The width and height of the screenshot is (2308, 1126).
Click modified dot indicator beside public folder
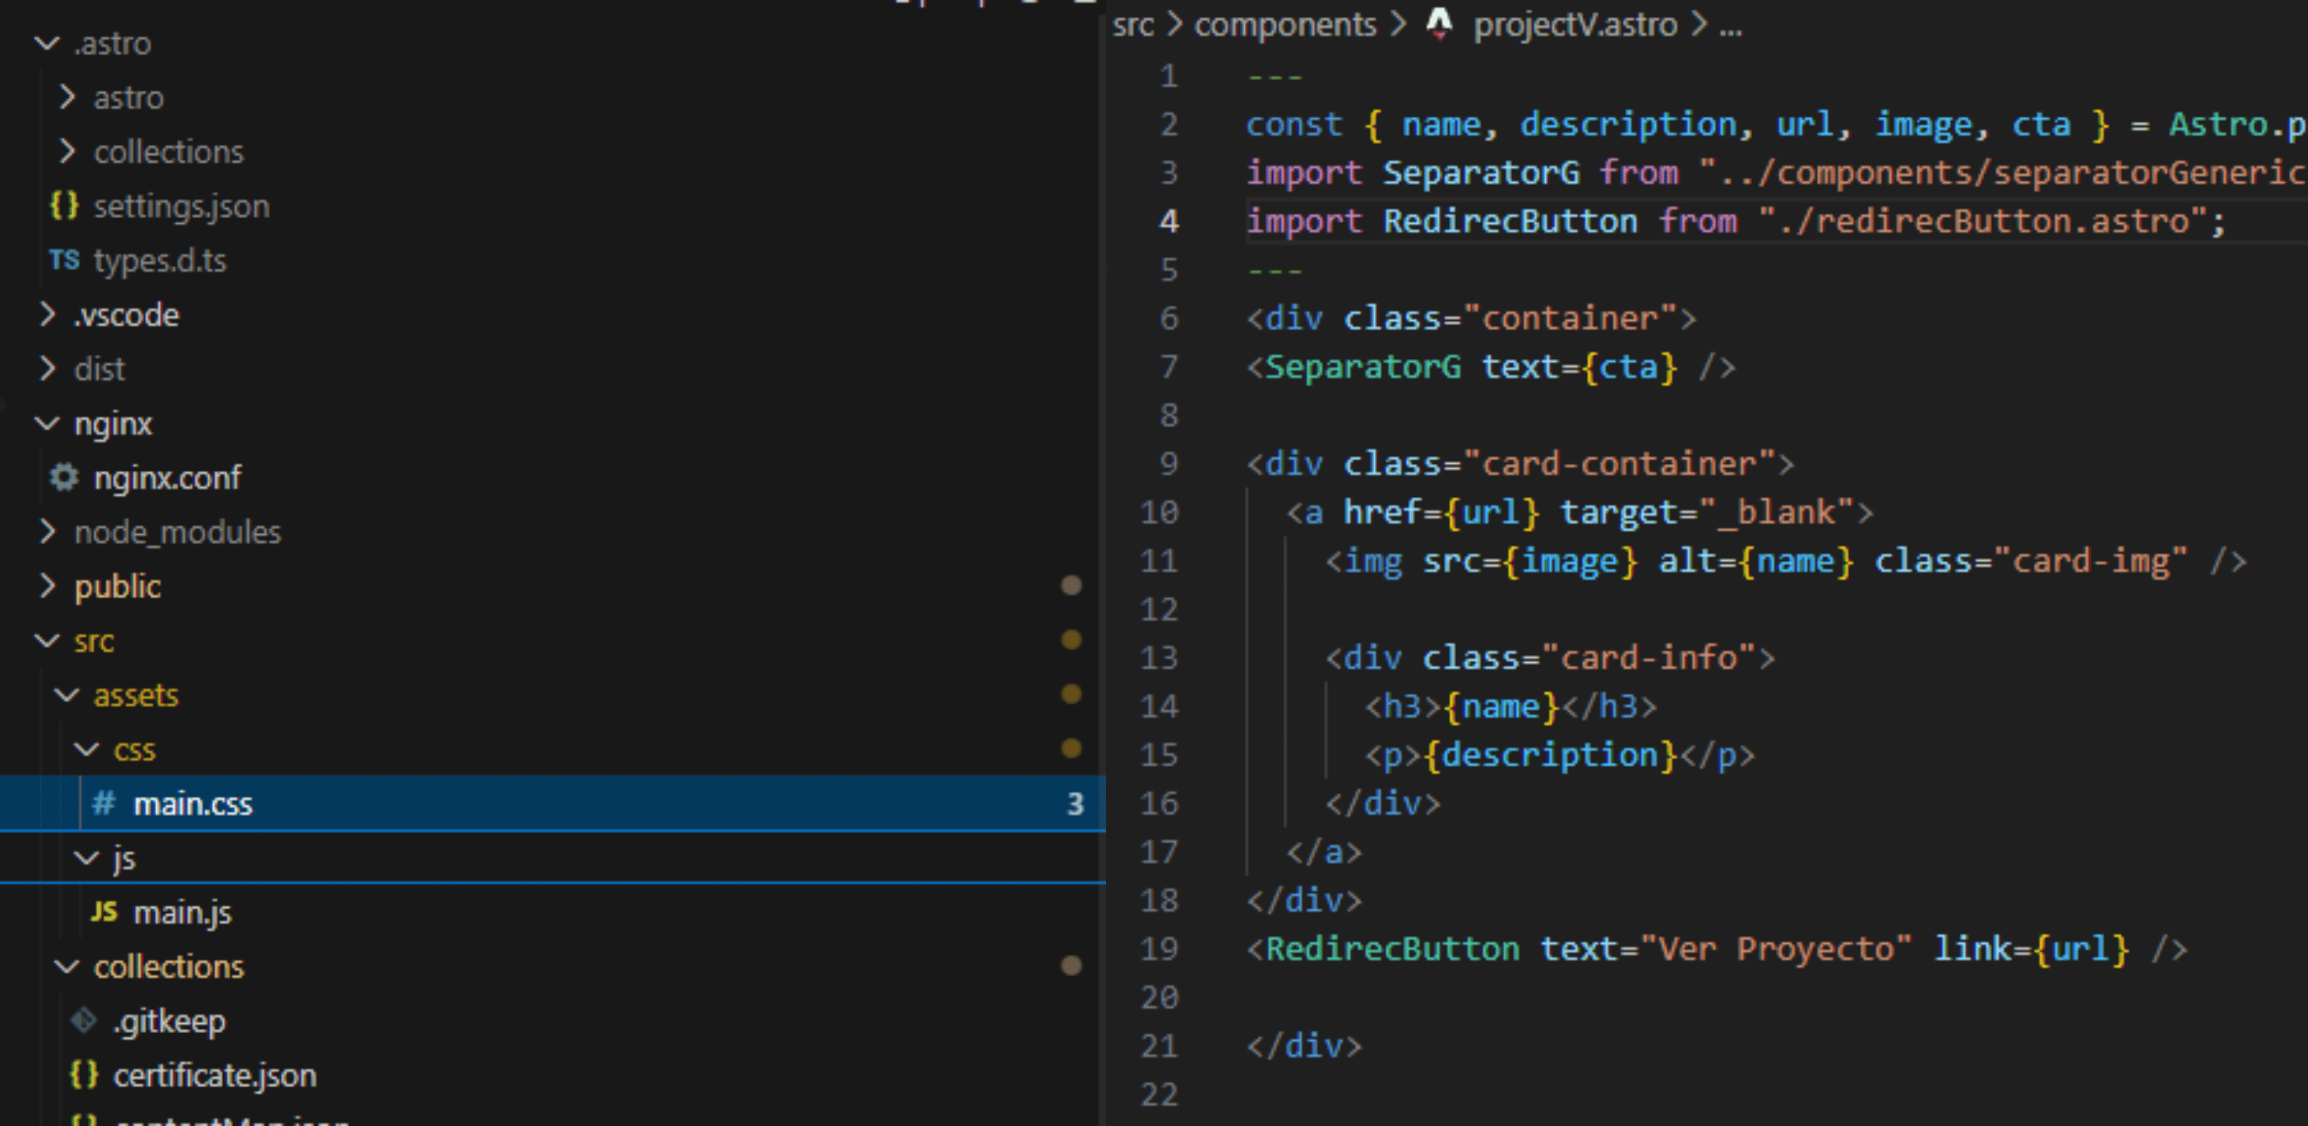(1071, 586)
